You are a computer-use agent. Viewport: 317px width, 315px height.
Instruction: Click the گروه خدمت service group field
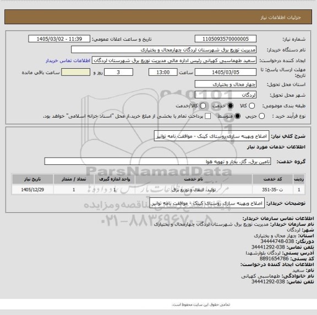click(157, 161)
